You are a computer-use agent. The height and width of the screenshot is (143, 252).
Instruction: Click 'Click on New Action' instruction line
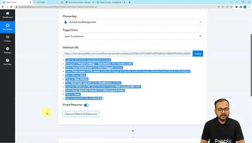pos(76,79)
